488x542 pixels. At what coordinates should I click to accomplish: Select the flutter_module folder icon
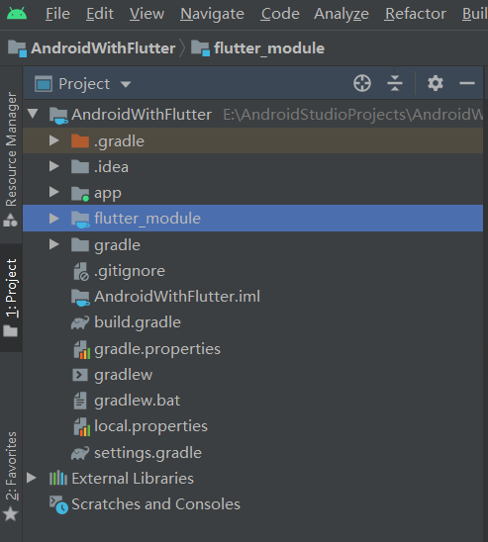[x=80, y=220]
